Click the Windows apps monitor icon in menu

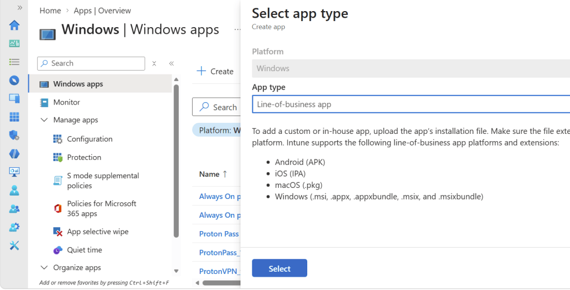44,84
